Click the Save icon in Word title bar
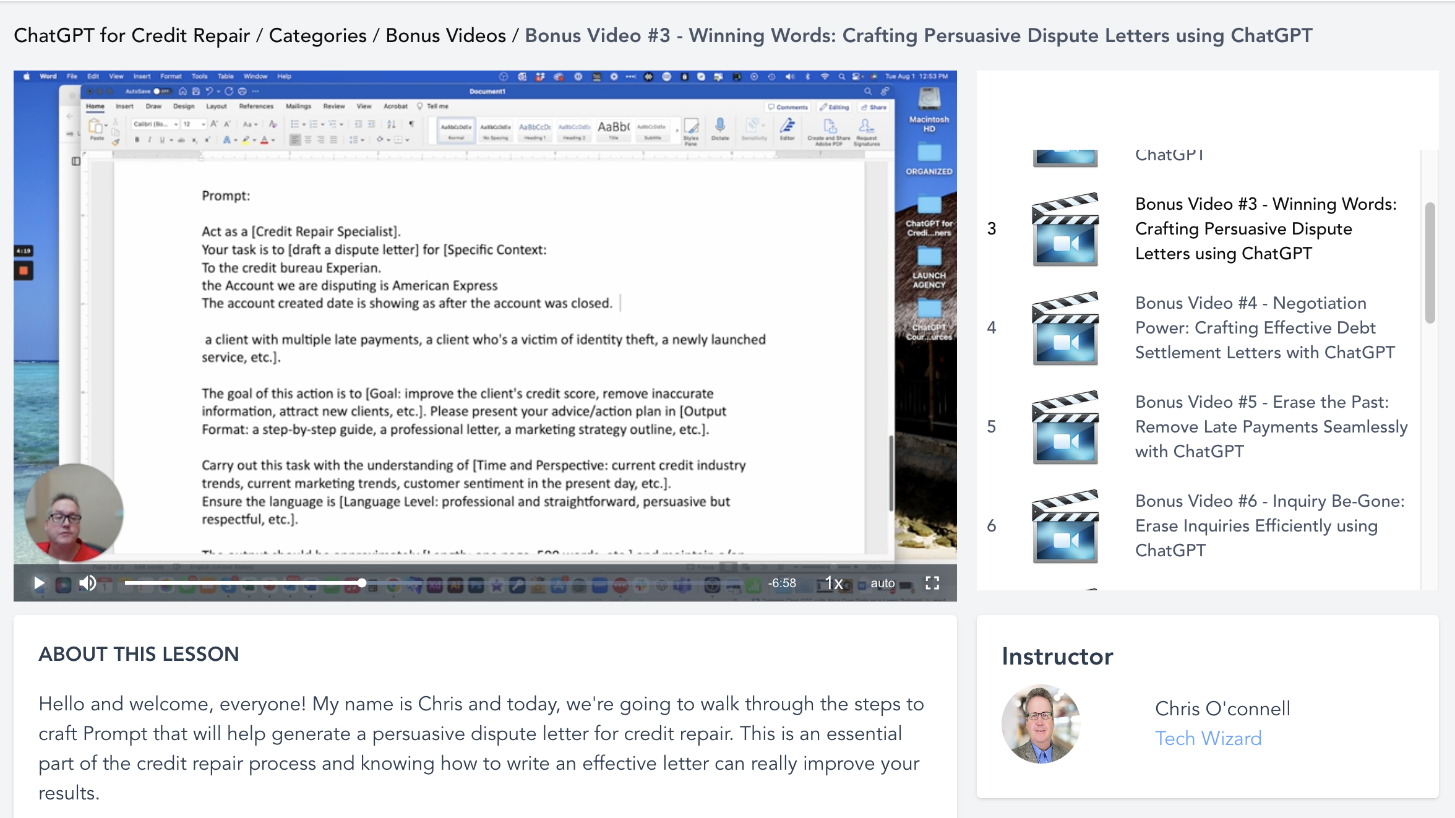 point(195,91)
